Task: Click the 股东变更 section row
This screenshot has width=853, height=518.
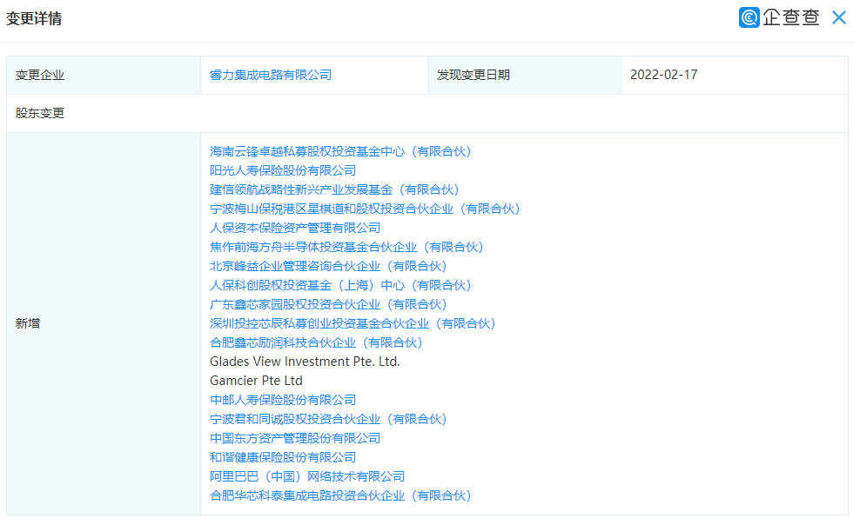Action: [427, 114]
